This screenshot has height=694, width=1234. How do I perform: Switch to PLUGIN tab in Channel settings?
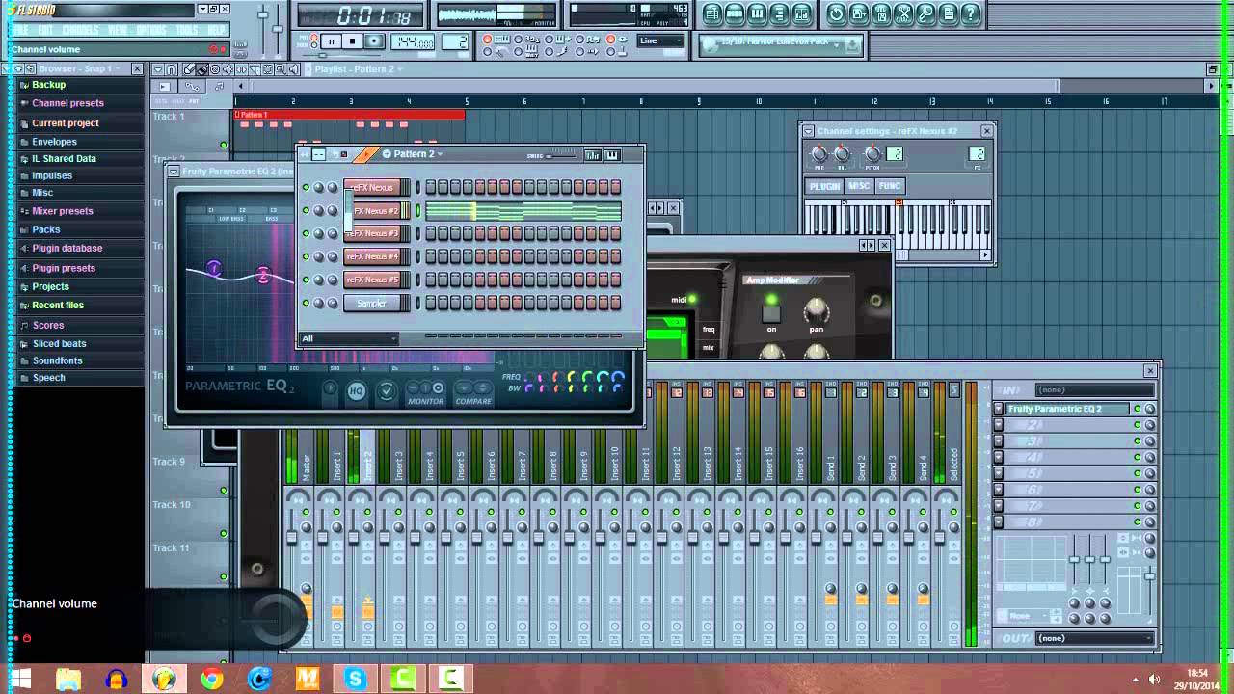[824, 186]
